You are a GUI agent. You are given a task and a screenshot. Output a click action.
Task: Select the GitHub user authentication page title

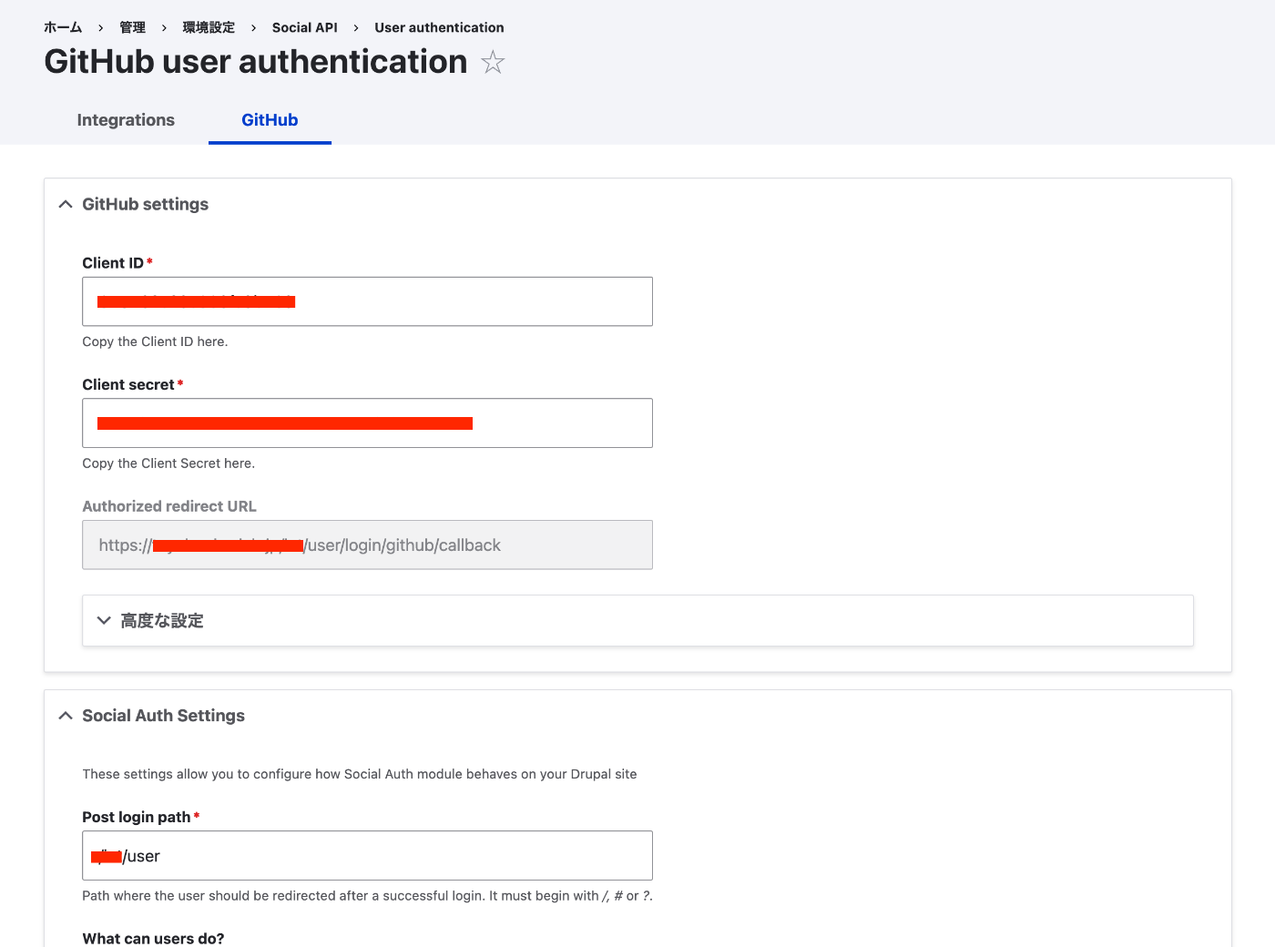[256, 62]
